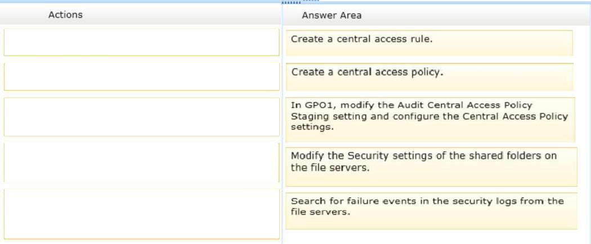Select the "Create a central access policy" item
The height and width of the screenshot is (244, 591).
429,77
